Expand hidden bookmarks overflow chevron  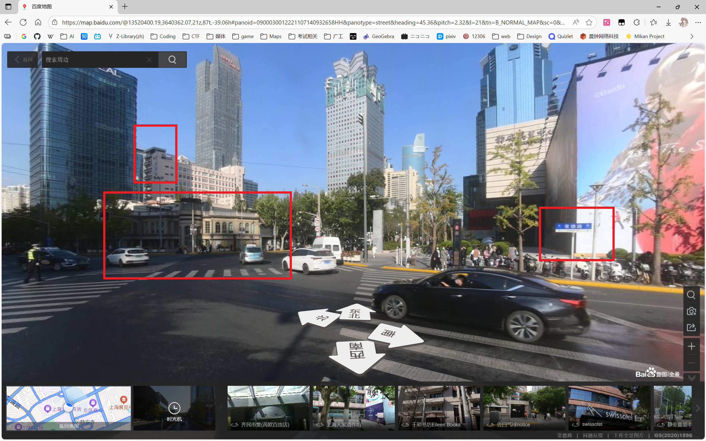(691, 36)
